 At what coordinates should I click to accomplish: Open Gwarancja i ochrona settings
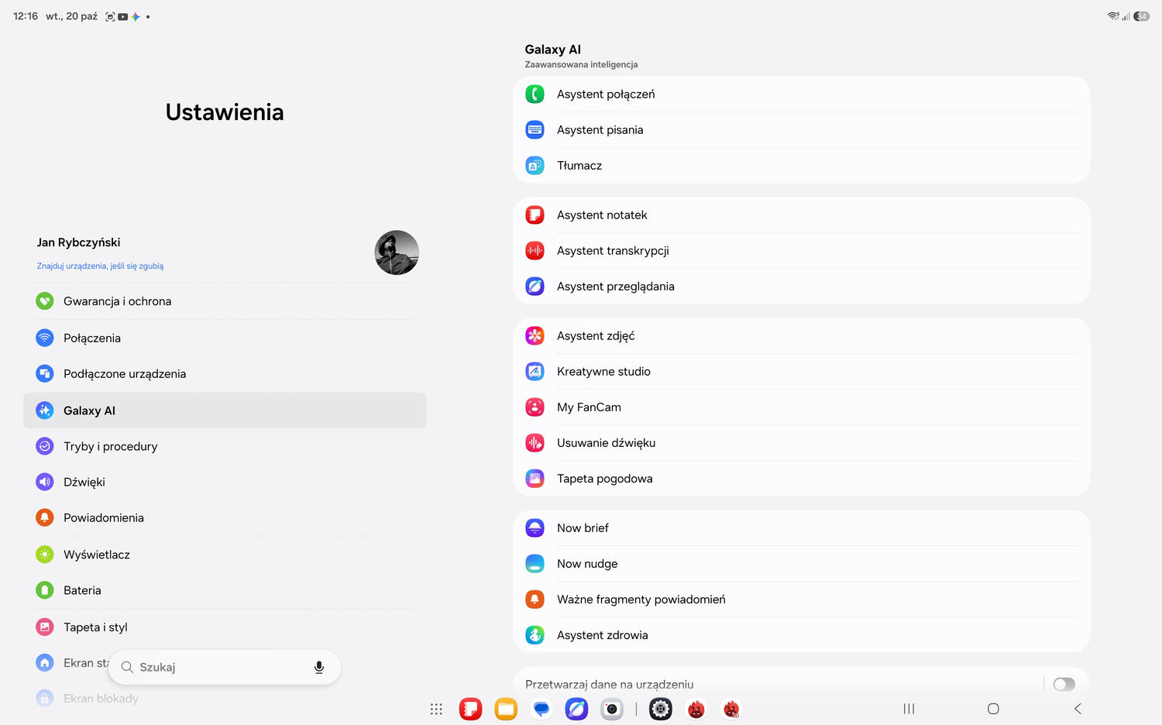[x=225, y=301]
